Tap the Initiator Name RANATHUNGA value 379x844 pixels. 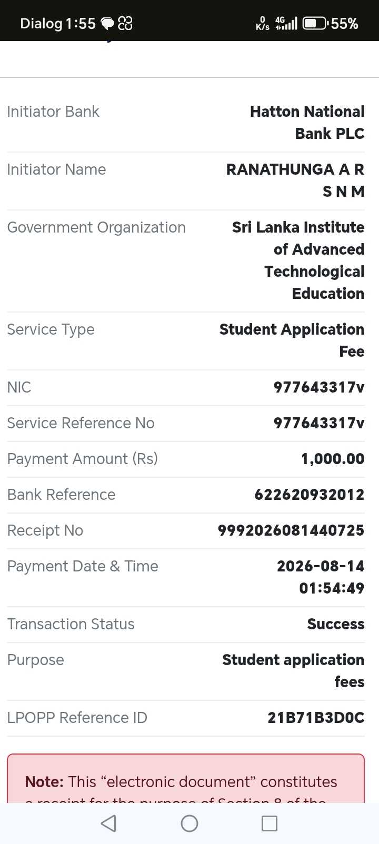[x=295, y=180]
